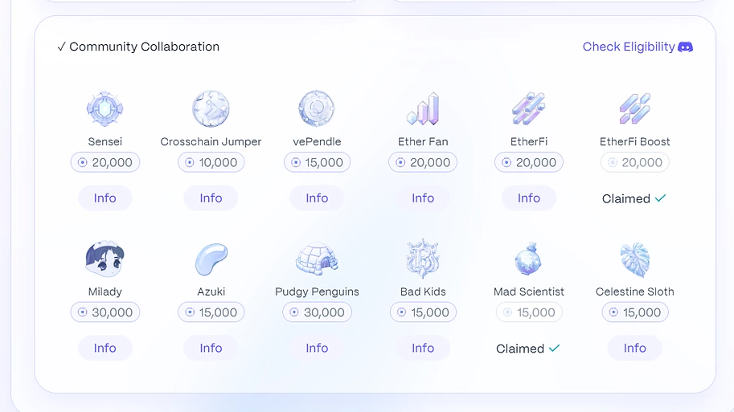Viewport: 734px width, 412px height.
Task: Show Info for the Milady badge
Action: tap(105, 348)
